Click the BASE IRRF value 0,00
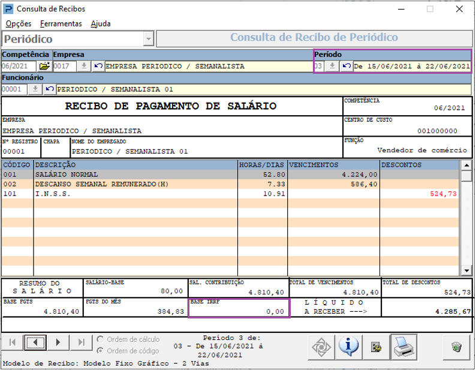This screenshot has width=476, height=370. click(x=275, y=312)
